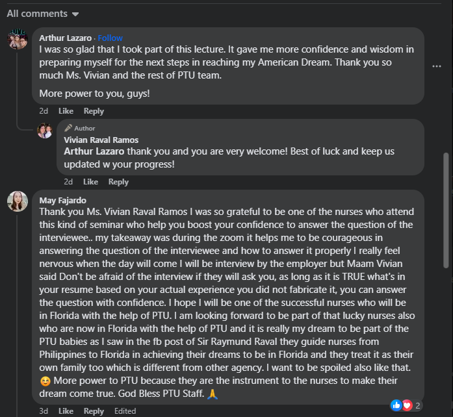Reply to Arthur Lazaro's comment
The height and width of the screenshot is (417, 453).
94,111
